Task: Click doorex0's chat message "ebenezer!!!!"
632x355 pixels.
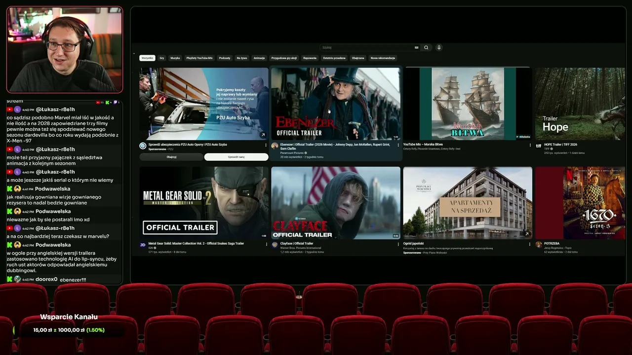Action: 73,280
